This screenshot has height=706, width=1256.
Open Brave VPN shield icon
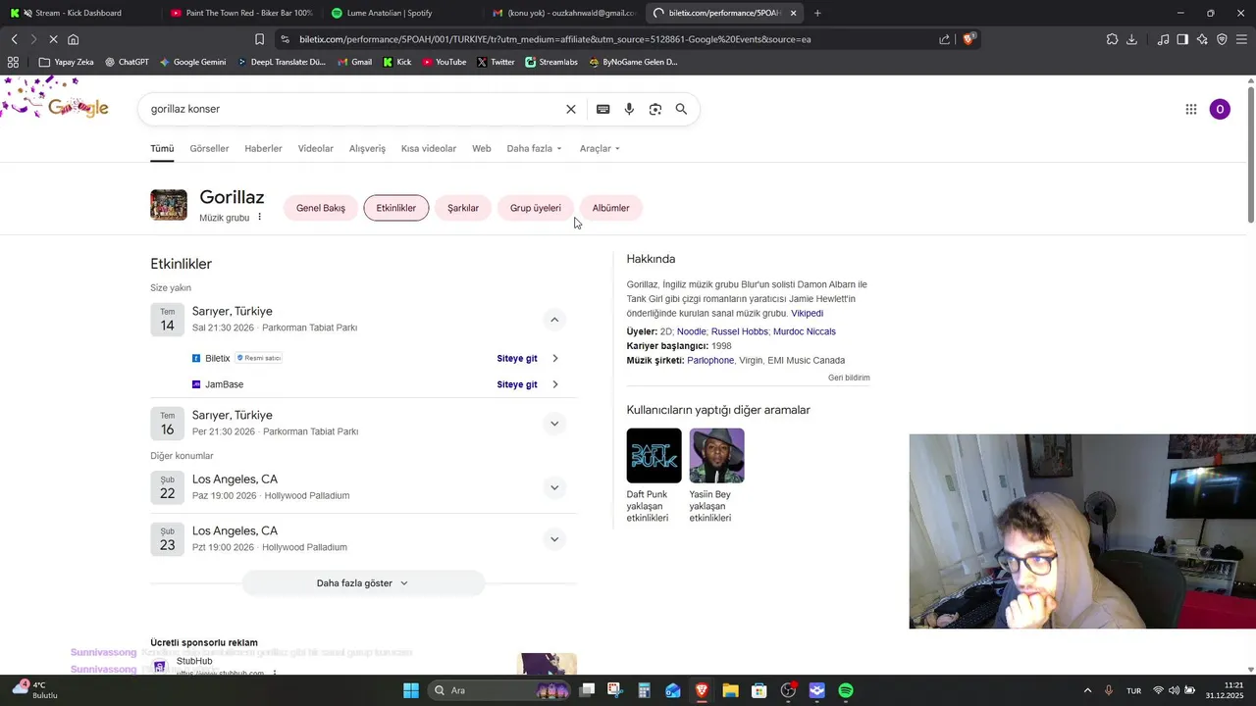coord(1222,39)
